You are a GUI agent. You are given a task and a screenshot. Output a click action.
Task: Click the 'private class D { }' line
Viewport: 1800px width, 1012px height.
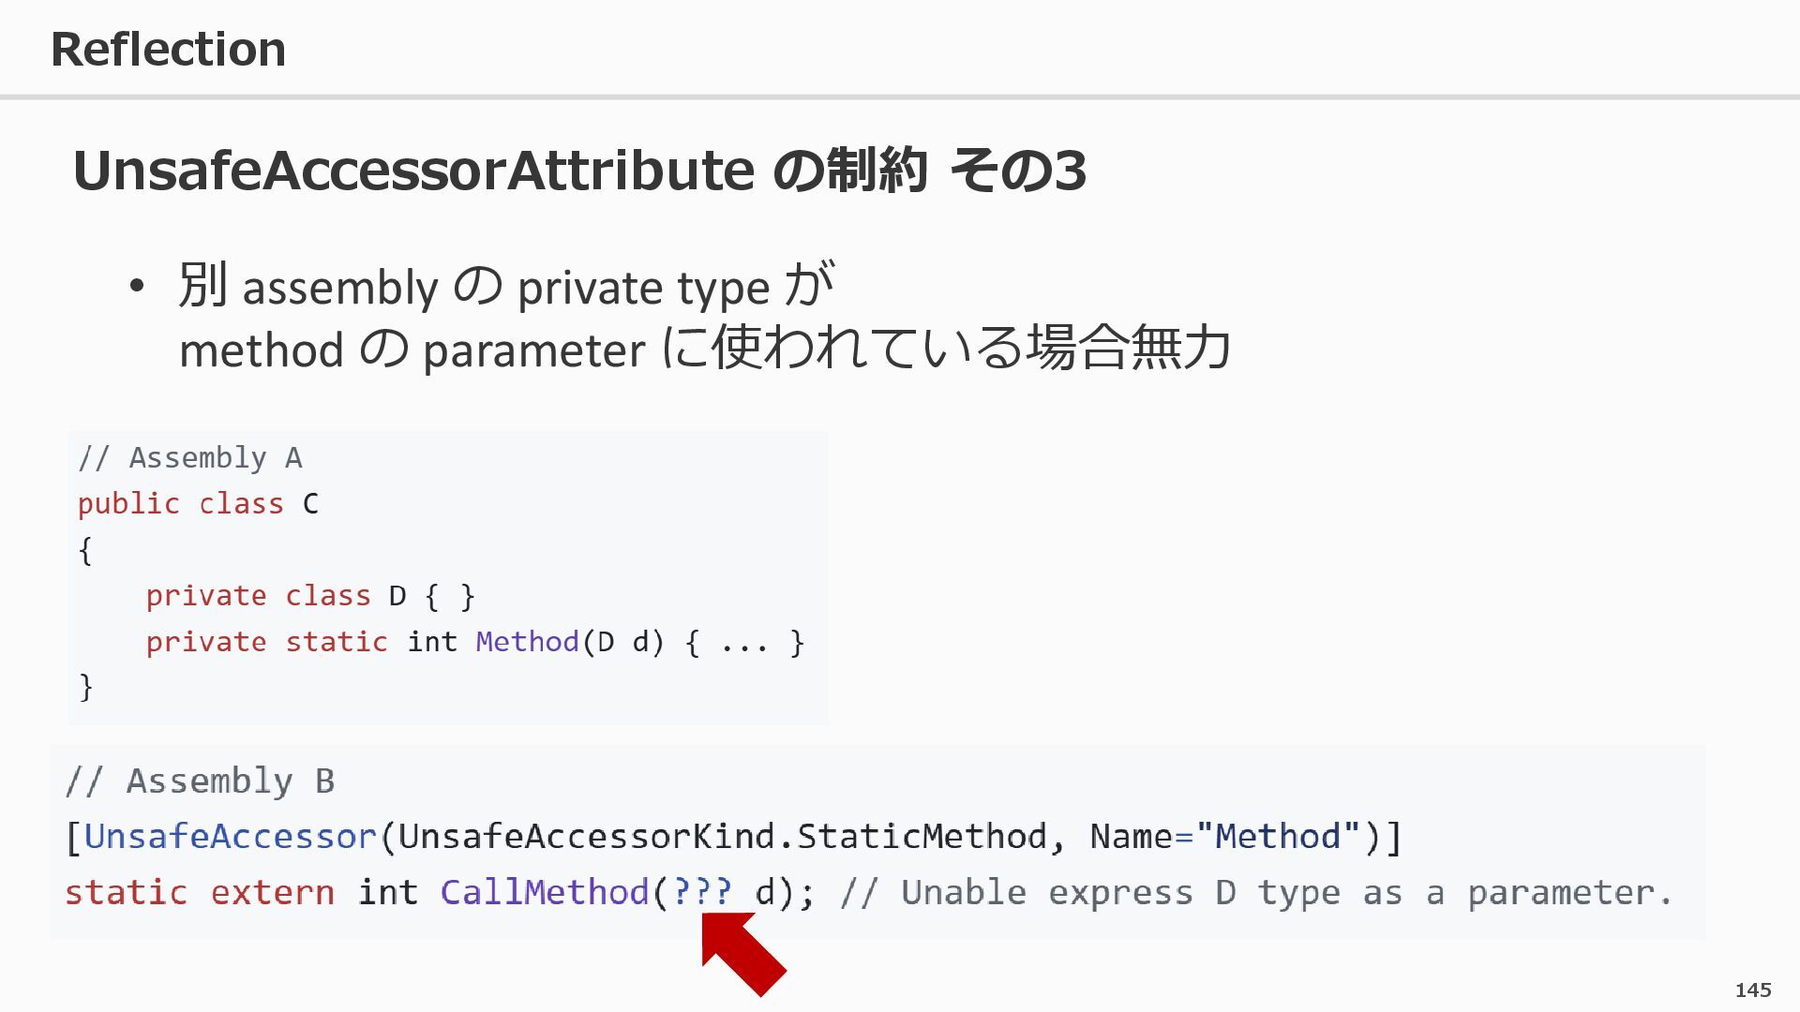[x=310, y=596]
